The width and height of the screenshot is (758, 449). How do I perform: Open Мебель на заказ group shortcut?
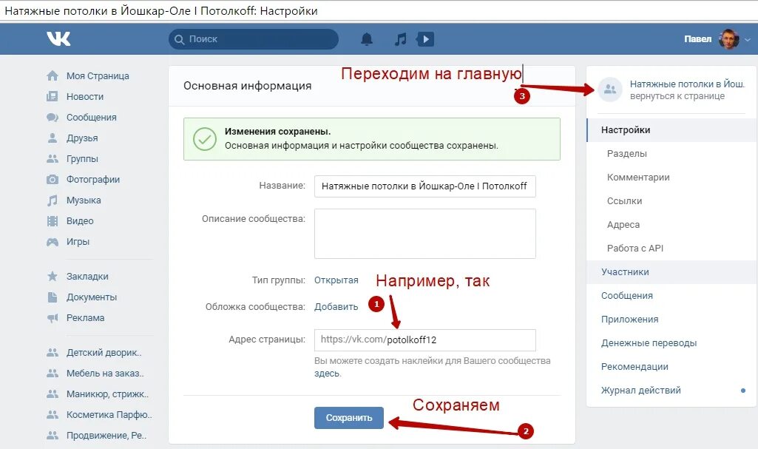pos(106,374)
